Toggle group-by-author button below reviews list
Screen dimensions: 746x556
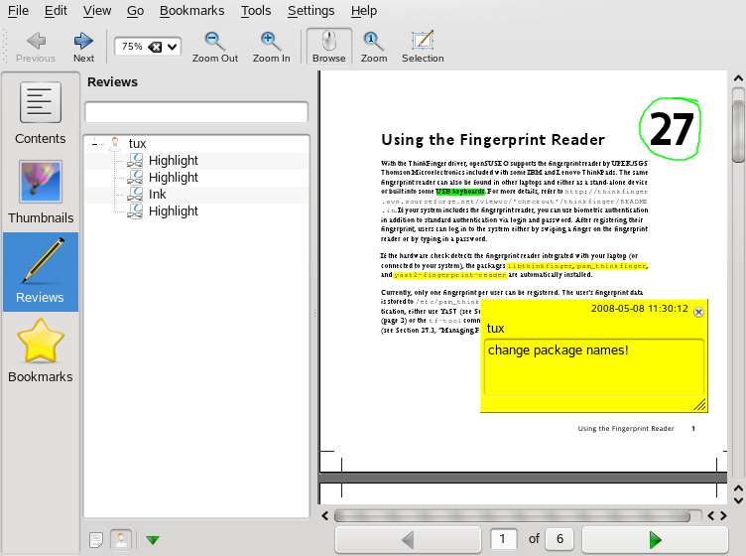click(x=122, y=539)
